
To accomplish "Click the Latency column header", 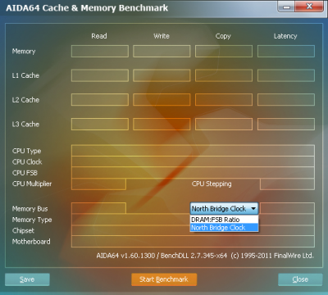I will point(285,36).
